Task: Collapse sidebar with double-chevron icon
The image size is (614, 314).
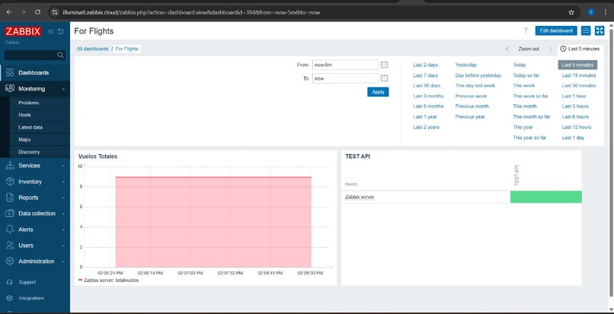Action: pyautogui.click(x=51, y=31)
